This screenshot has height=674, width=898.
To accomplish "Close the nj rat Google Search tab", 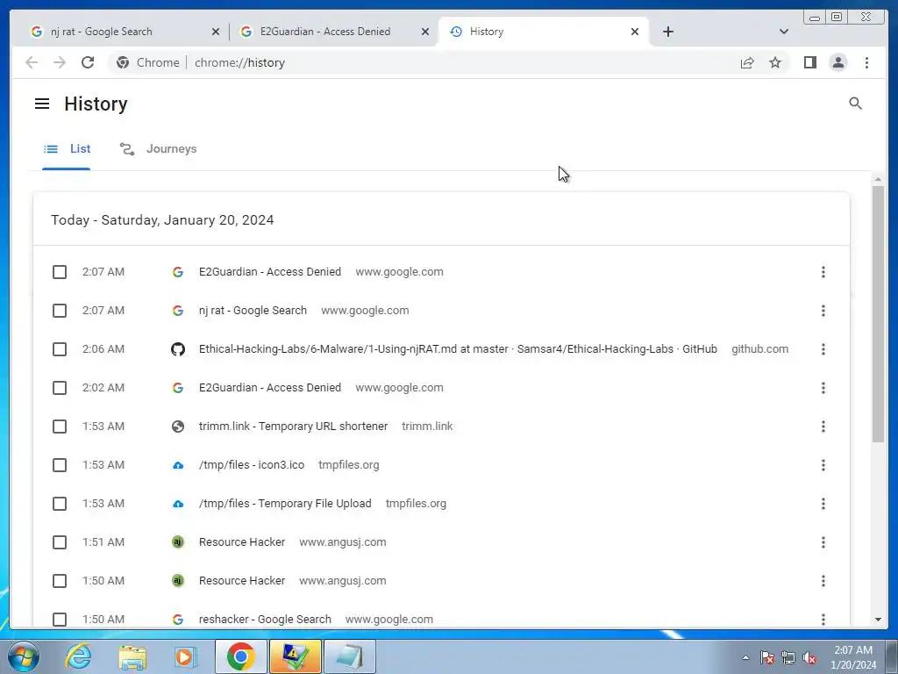I will coord(216,32).
